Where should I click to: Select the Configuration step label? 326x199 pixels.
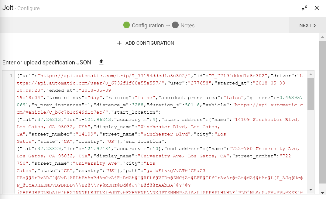[x=148, y=26]
